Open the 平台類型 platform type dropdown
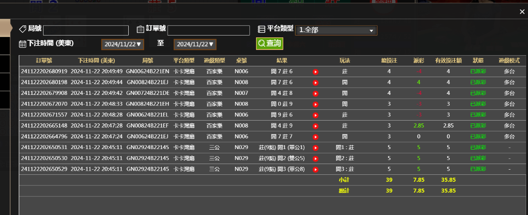The height and width of the screenshot is (215, 528). tap(336, 30)
